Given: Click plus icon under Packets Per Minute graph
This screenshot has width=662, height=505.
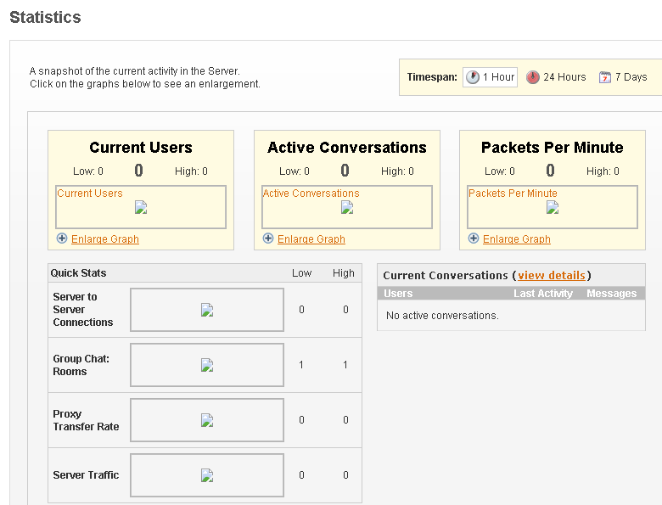Looking at the screenshot, I should pos(474,238).
